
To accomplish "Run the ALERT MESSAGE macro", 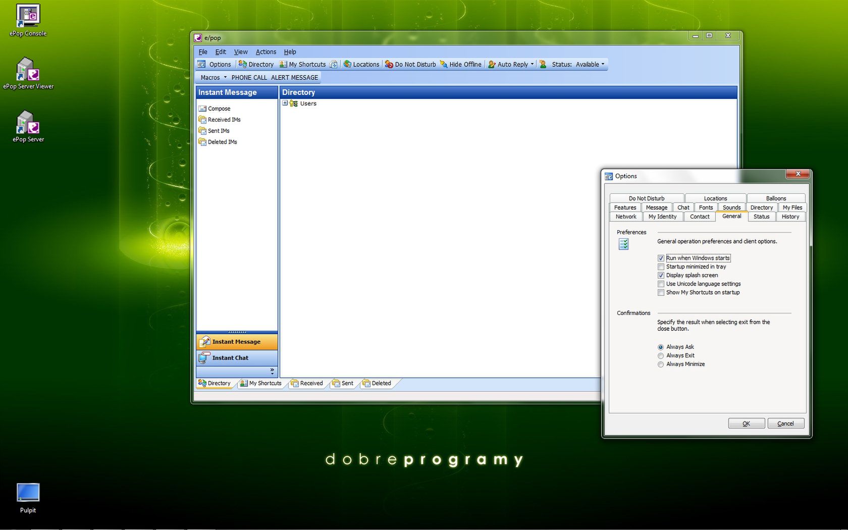I will click(x=295, y=77).
